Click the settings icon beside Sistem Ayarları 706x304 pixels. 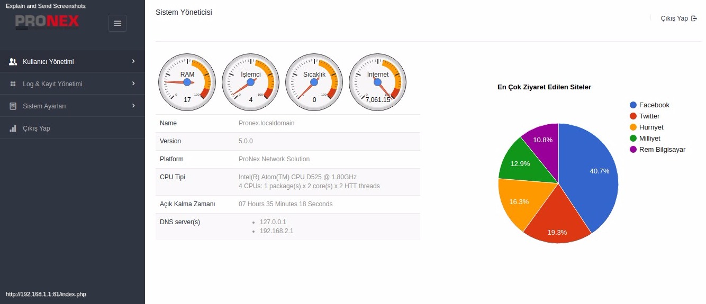coord(13,106)
